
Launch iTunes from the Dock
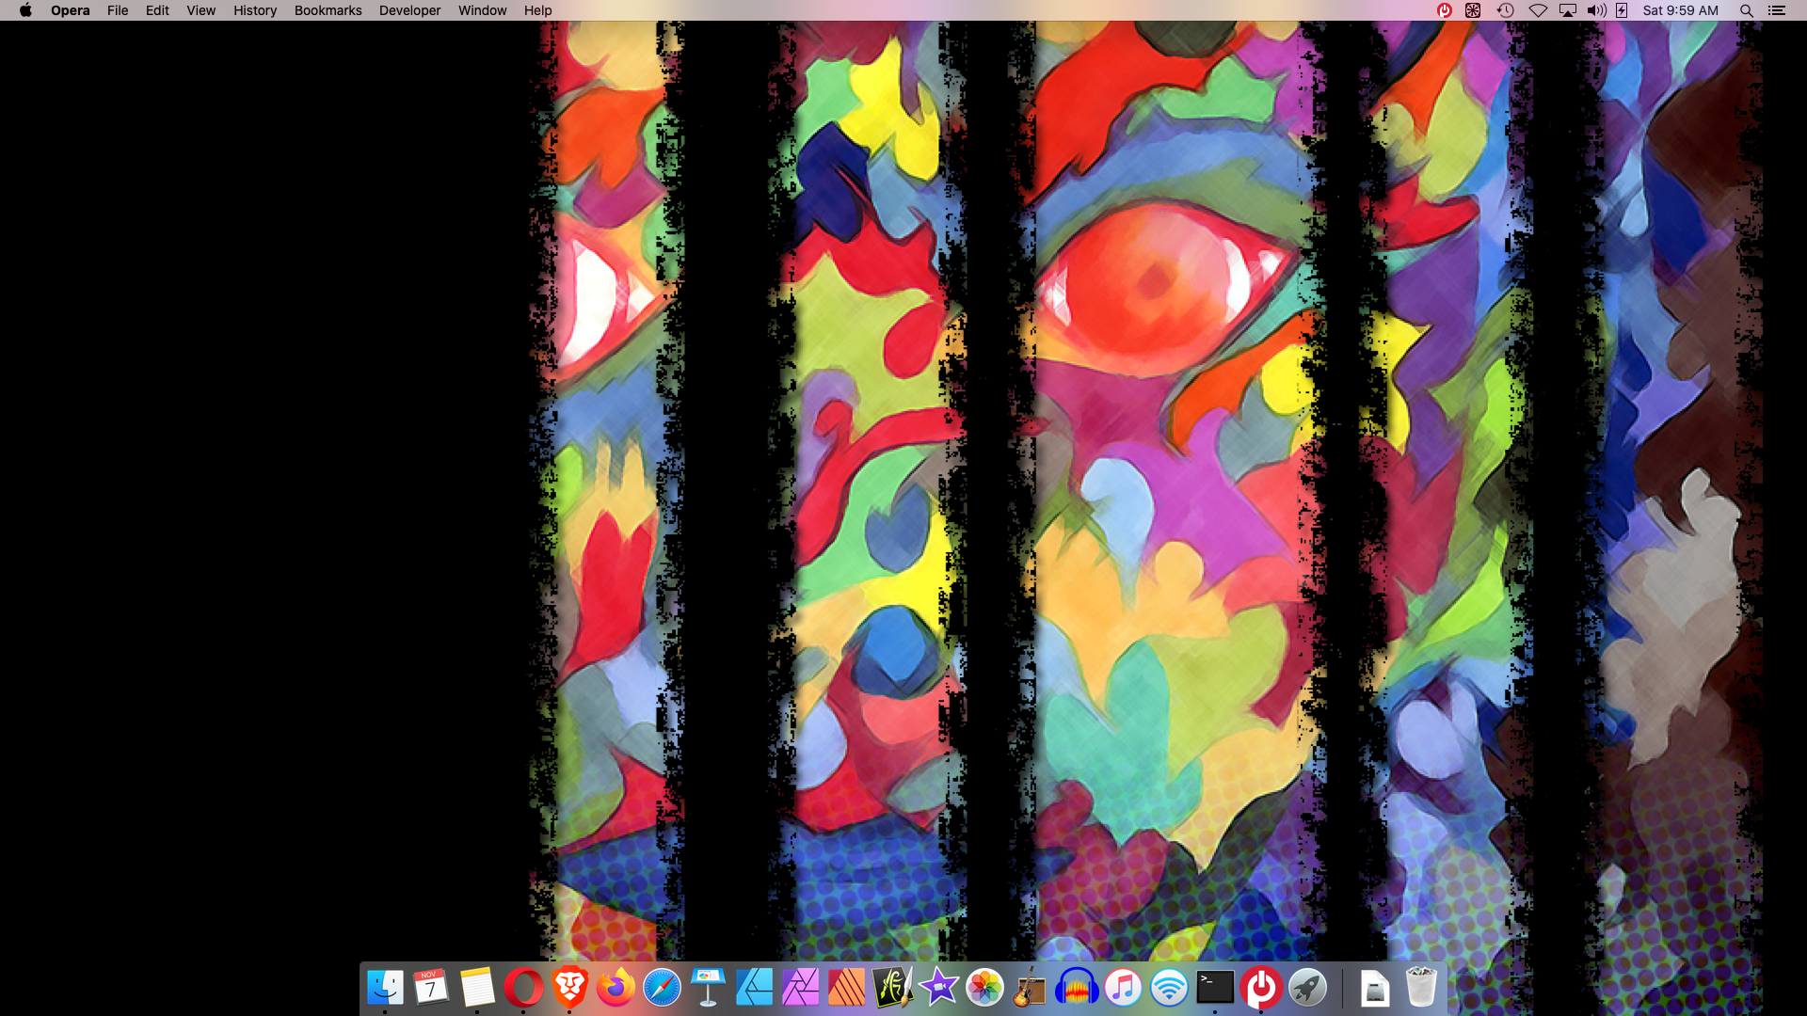1123,988
